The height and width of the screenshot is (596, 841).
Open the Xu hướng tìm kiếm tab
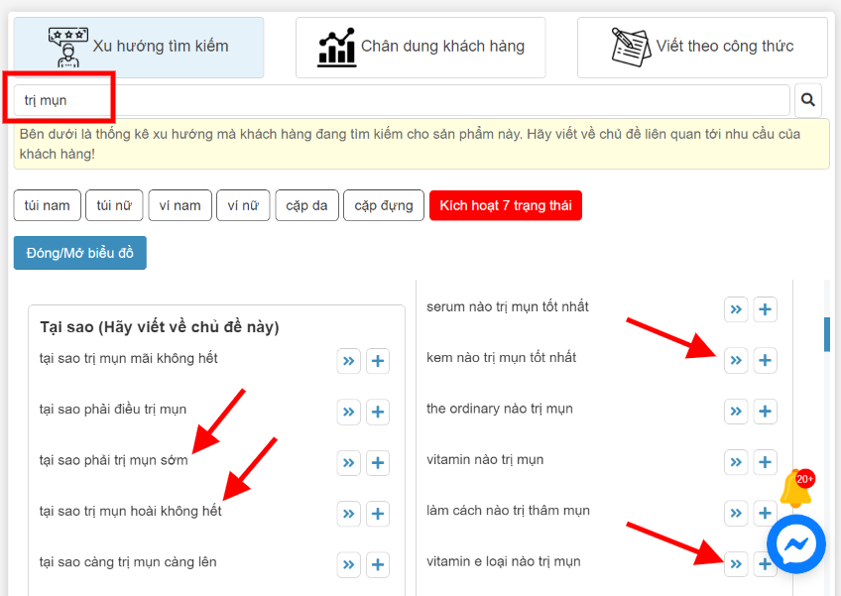point(139,48)
